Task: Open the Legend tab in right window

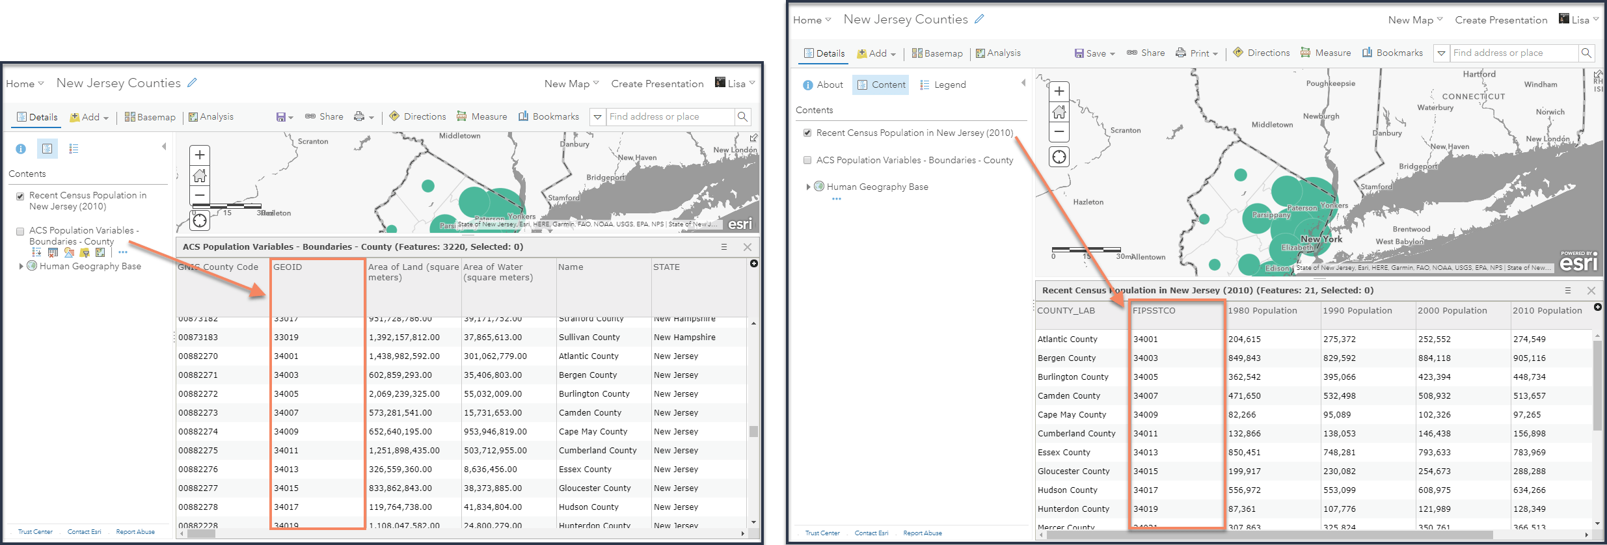Action: [943, 85]
